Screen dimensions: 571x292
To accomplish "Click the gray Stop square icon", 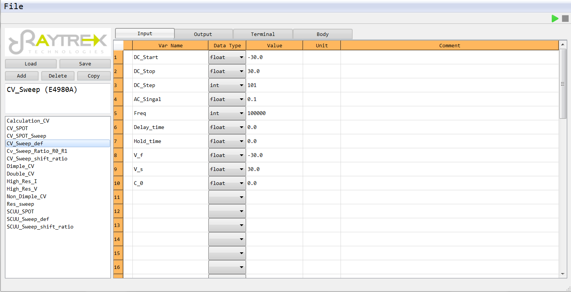I will click(x=565, y=19).
